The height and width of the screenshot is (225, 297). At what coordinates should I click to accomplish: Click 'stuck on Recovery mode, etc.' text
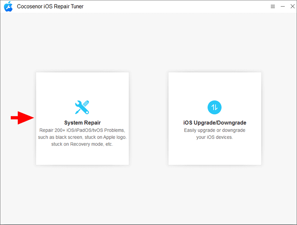pos(82,144)
